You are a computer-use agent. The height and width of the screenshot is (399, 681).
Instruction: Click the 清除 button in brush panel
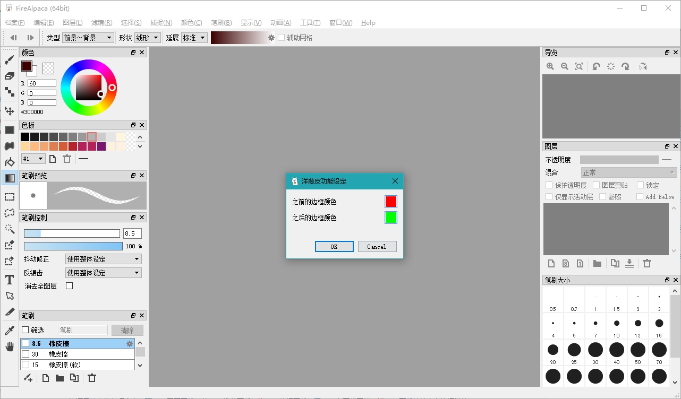[x=127, y=330]
